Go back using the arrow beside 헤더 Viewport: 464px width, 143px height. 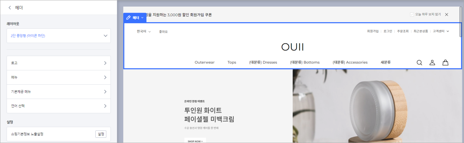[10, 7]
